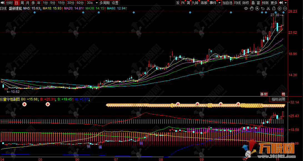
Task: Toggle the eye visibility icon above the chart
Action: tap(246, 9)
